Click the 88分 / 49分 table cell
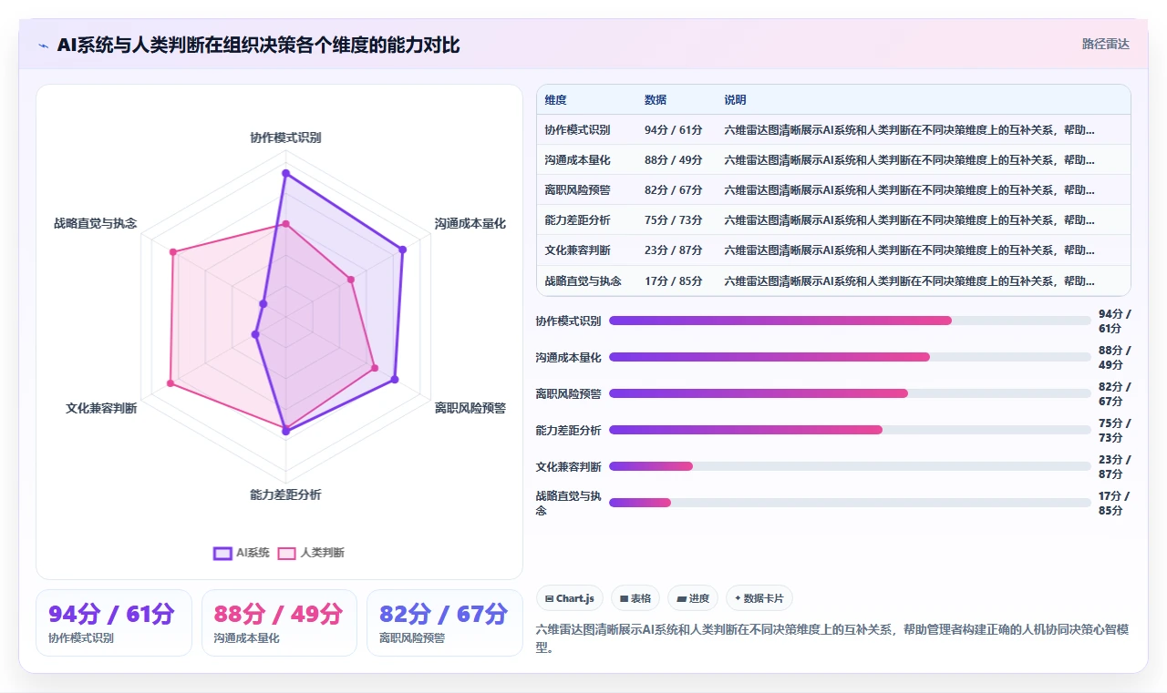This screenshot has width=1167, height=693. 674,160
